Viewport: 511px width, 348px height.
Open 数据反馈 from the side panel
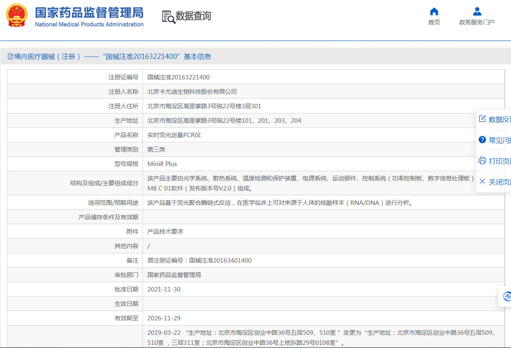tap(499, 119)
